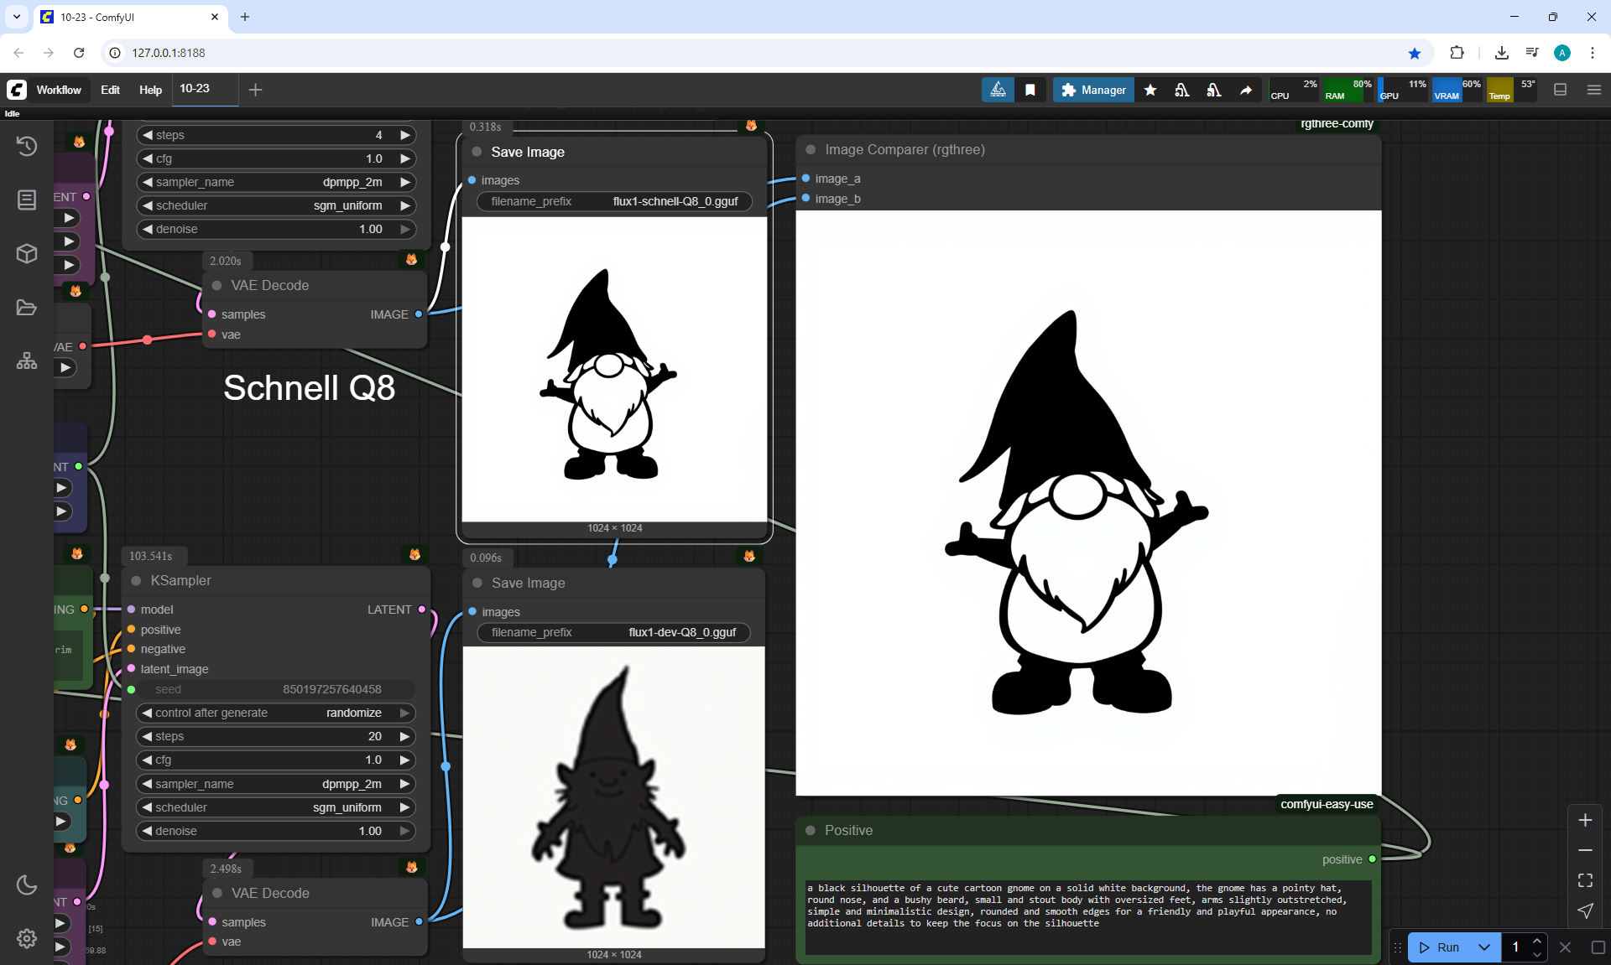Open the settings gear in sidebar
The width and height of the screenshot is (1611, 965).
[x=27, y=938]
